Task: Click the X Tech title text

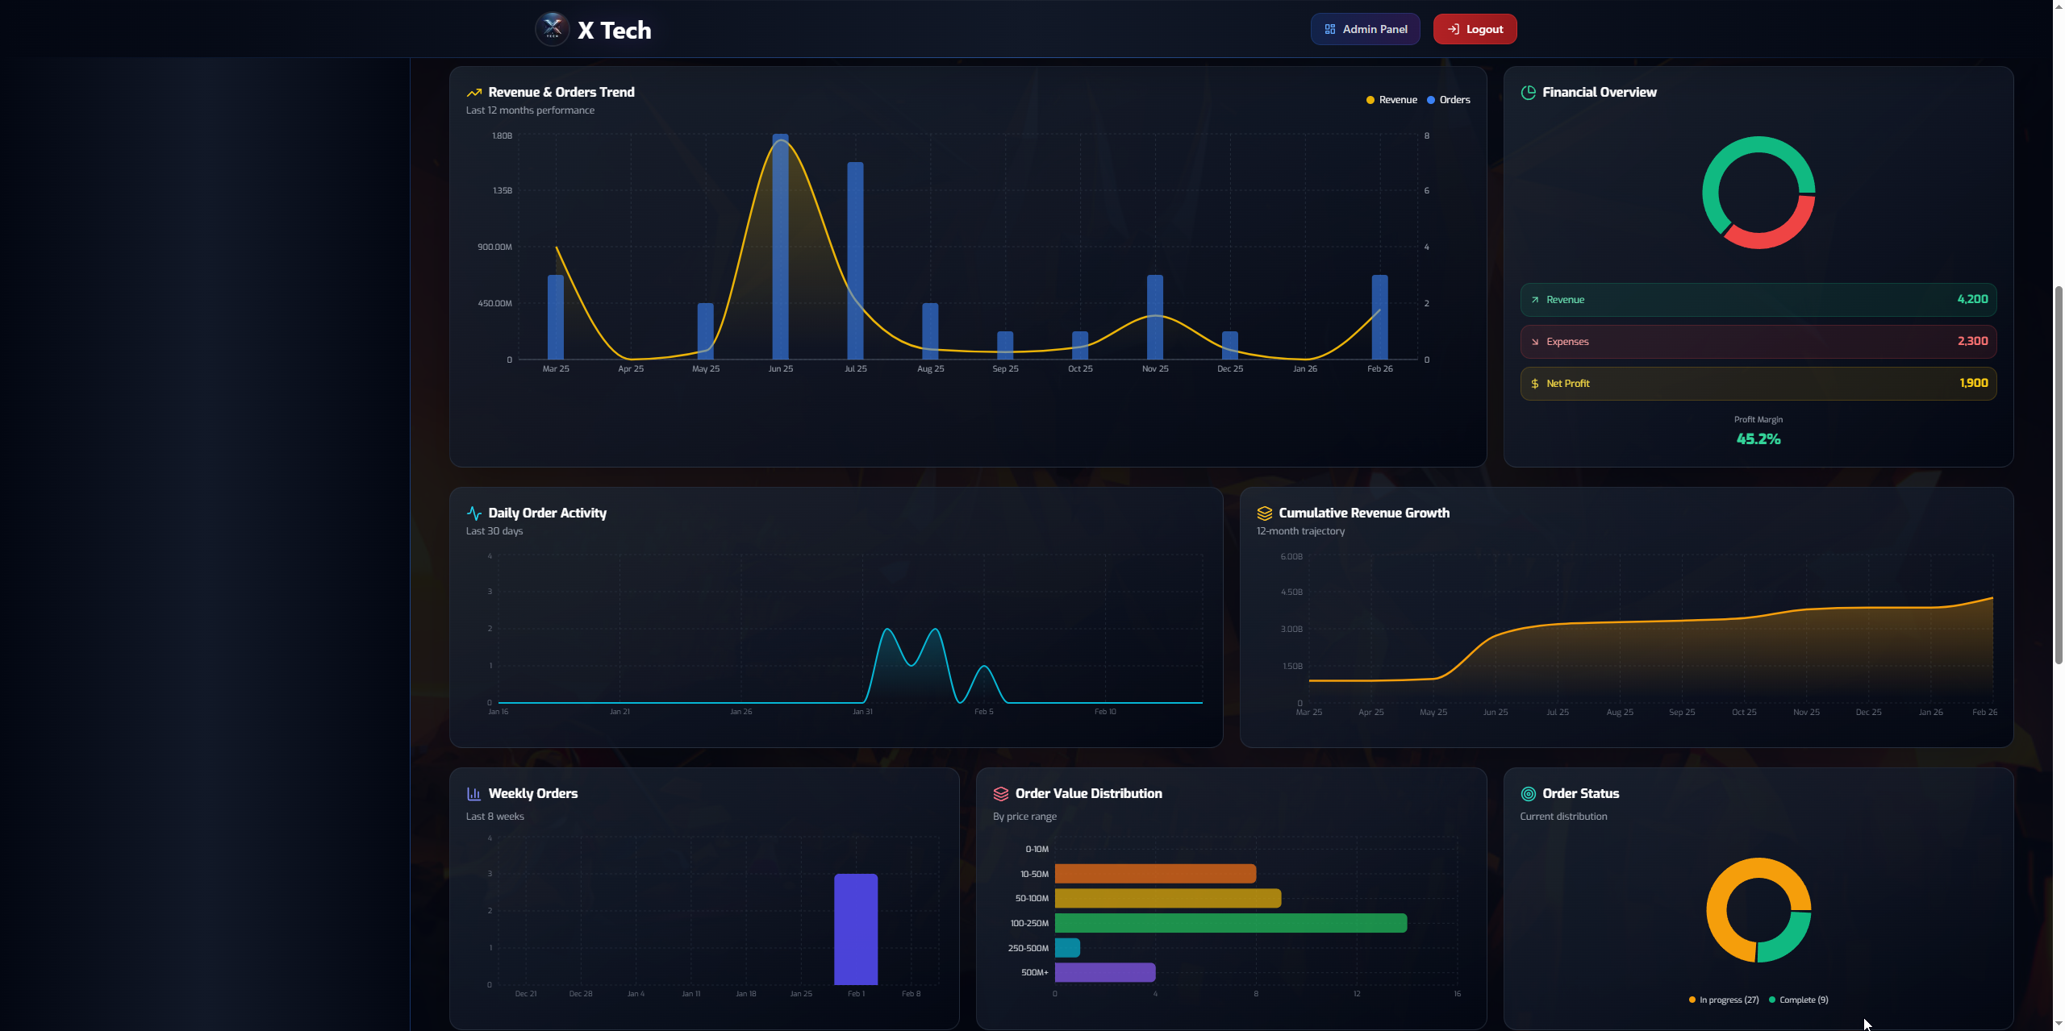Action: click(614, 31)
